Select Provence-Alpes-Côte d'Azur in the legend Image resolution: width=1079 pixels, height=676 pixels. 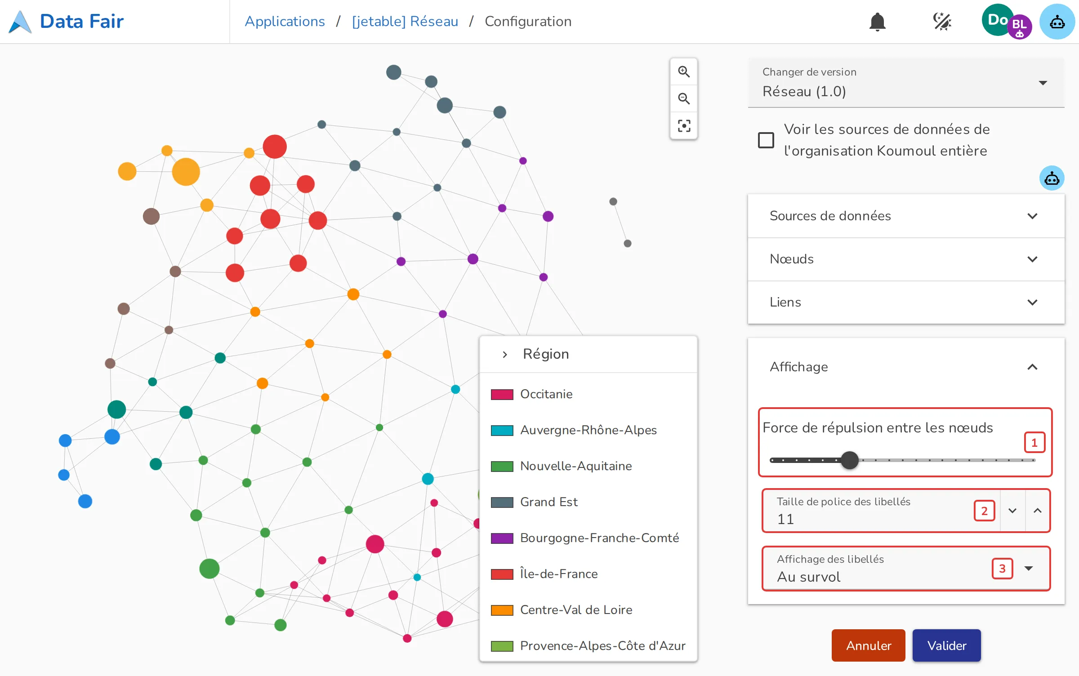[602, 646]
